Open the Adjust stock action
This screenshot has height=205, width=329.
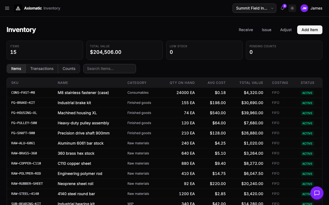286,30
